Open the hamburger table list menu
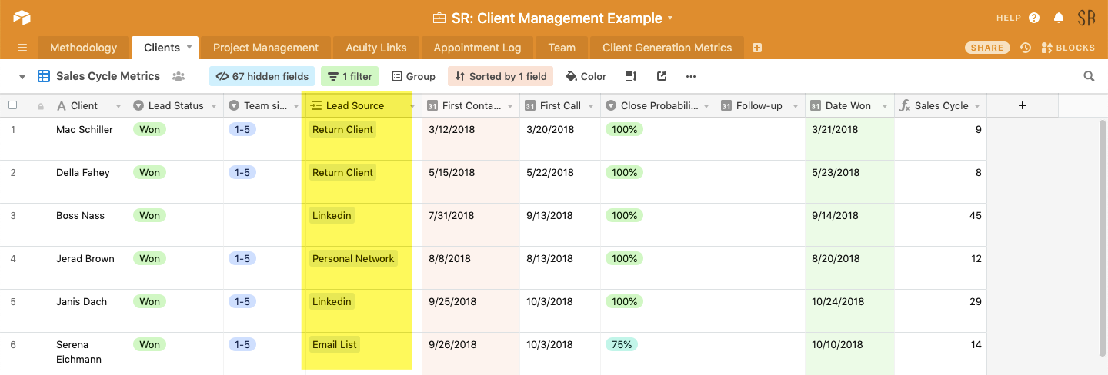 pos(22,48)
